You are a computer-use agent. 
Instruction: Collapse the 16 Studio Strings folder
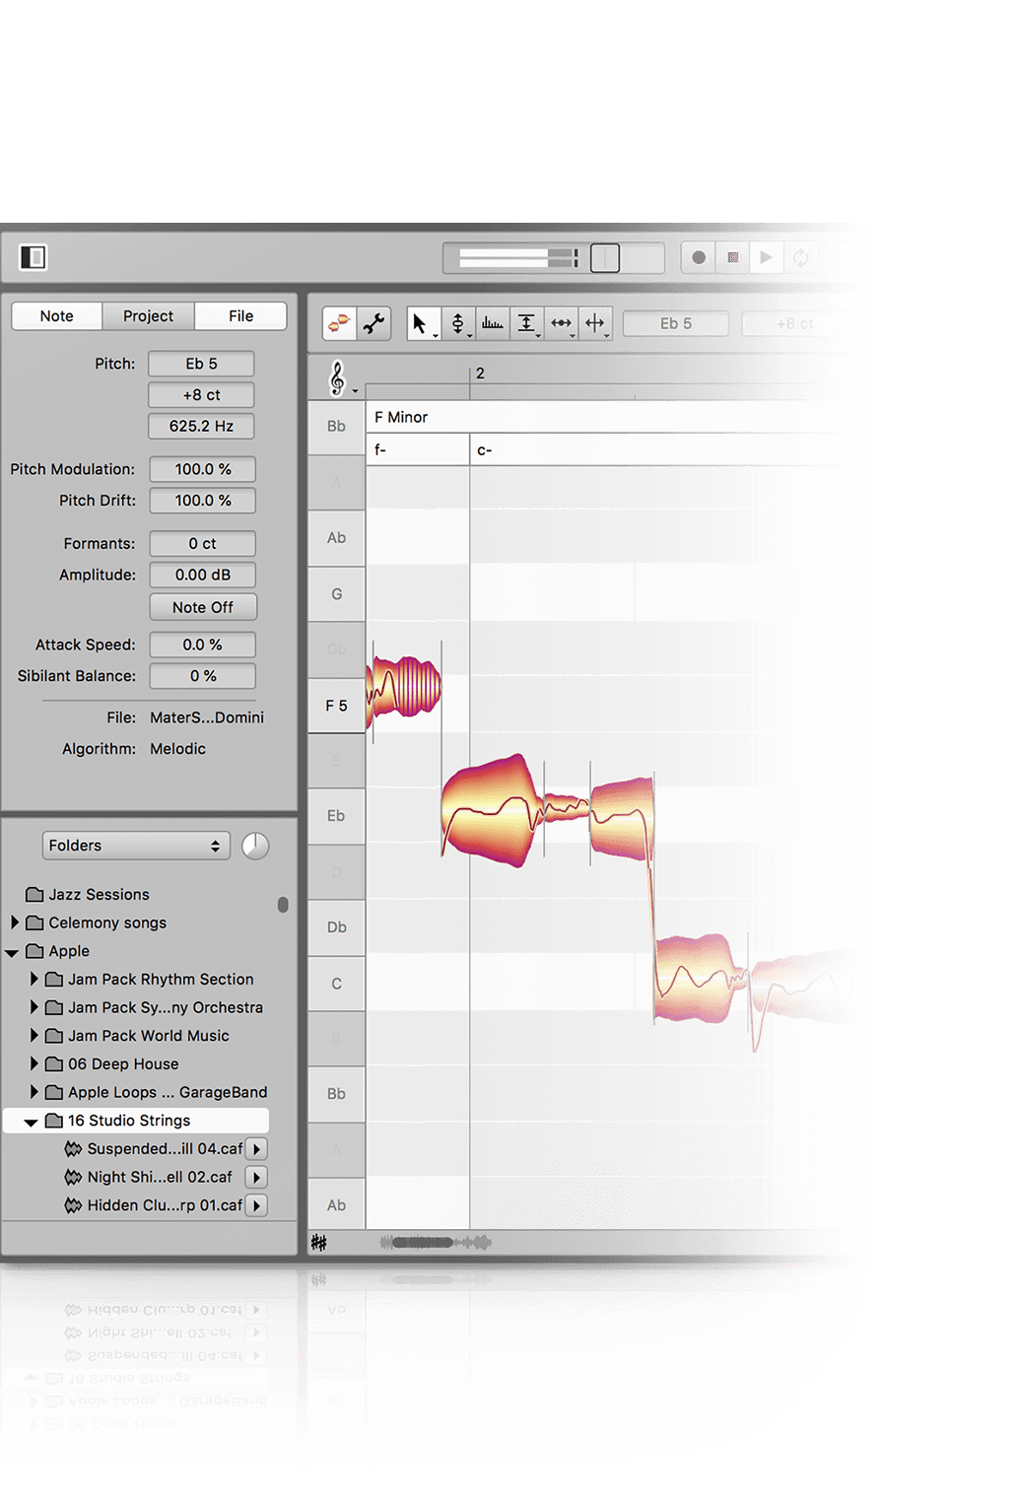(31, 1122)
